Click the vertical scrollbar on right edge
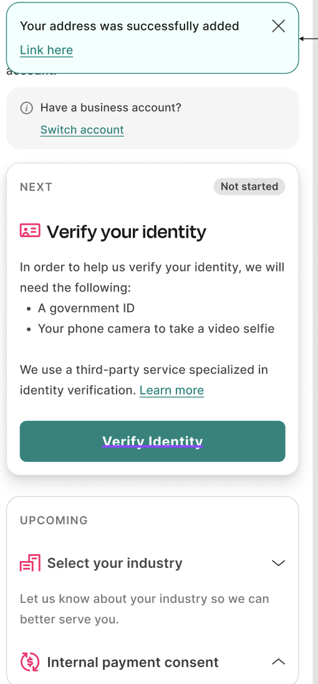This screenshot has height=684, width=318. click(x=316, y=342)
